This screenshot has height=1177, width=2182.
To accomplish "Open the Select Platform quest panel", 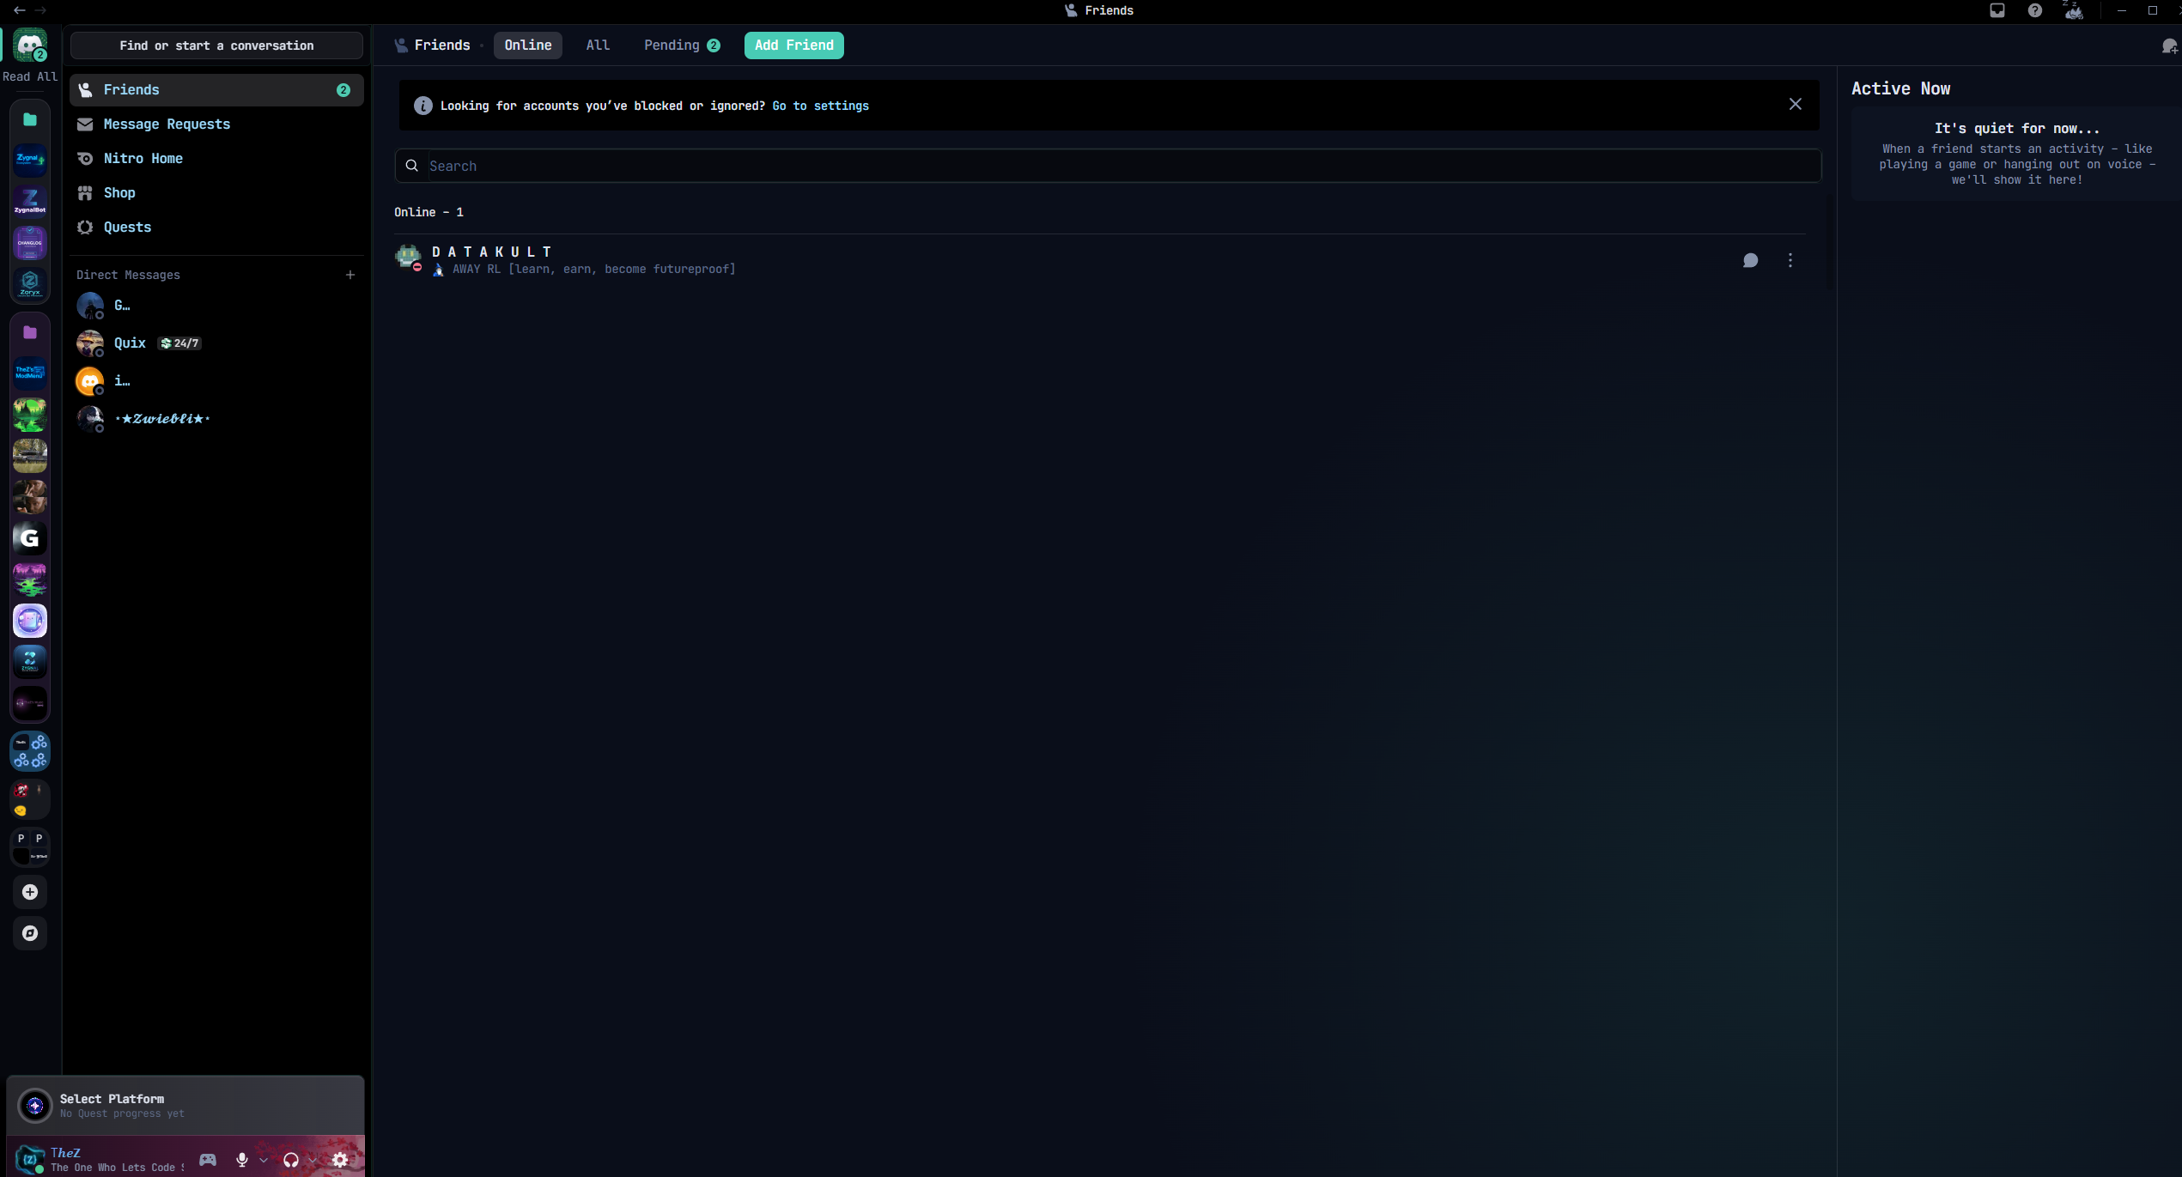I will 185,1106.
